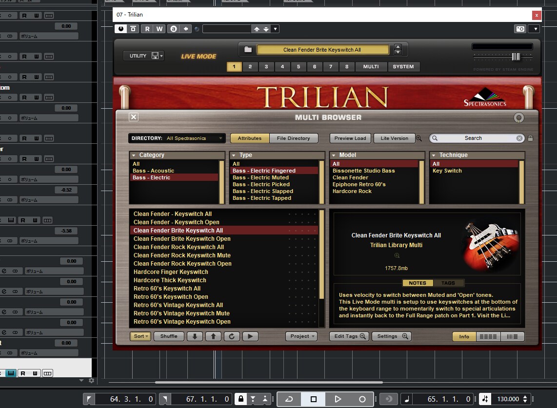Click the Shuffle button
The width and height of the screenshot is (557, 408).
[169, 336]
